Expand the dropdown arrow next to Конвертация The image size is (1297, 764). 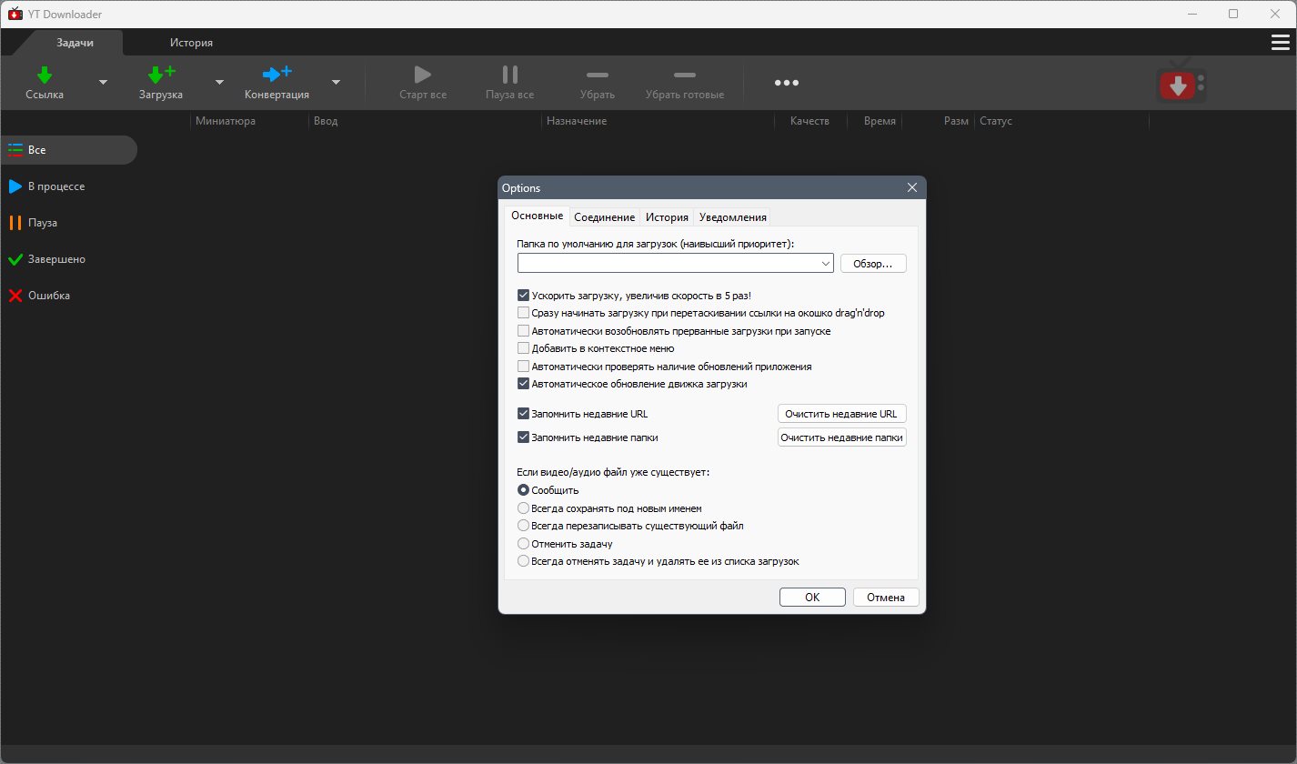point(336,82)
